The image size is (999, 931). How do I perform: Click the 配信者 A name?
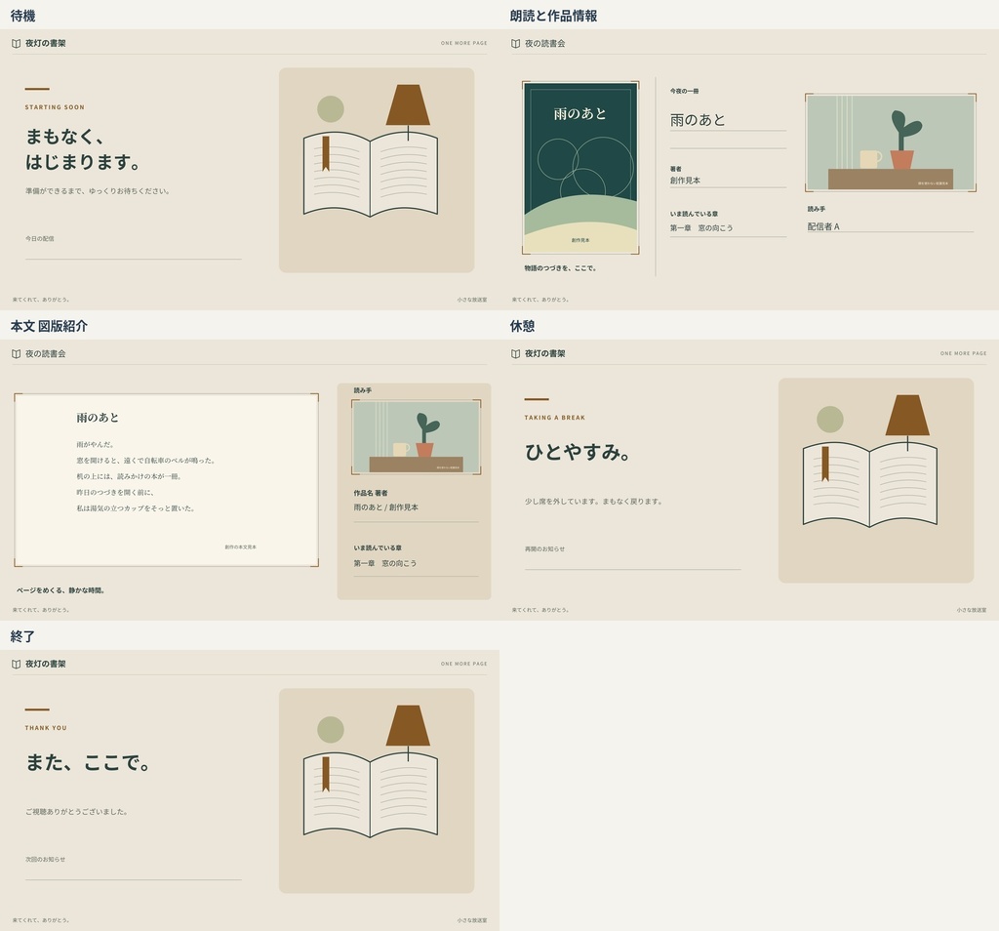pos(823,226)
